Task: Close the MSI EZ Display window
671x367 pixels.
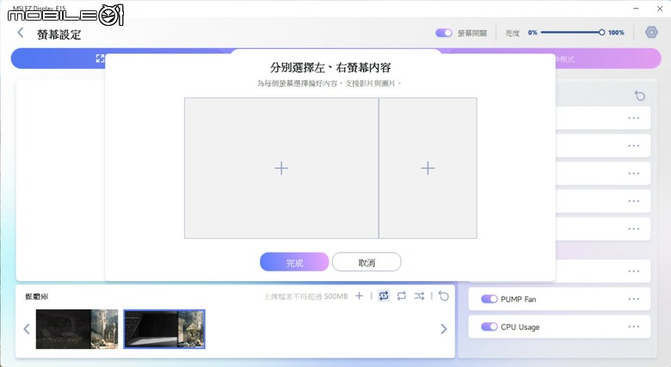Action: pyautogui.click(x=660, y=8)
